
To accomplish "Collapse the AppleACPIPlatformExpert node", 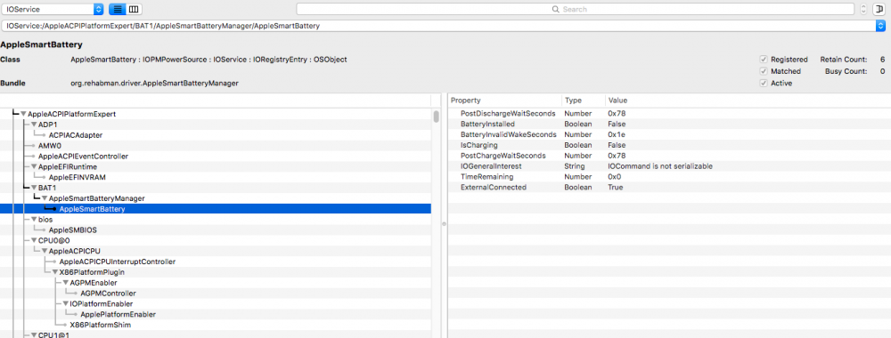I will [x=23, y=114].
